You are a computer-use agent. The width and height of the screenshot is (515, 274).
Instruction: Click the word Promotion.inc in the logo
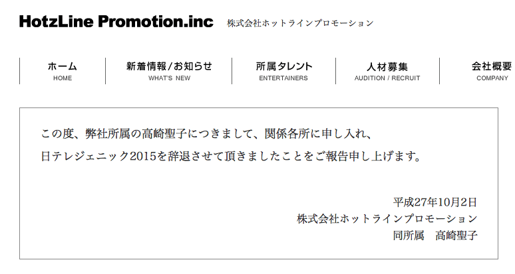click(x=156, y=22)
